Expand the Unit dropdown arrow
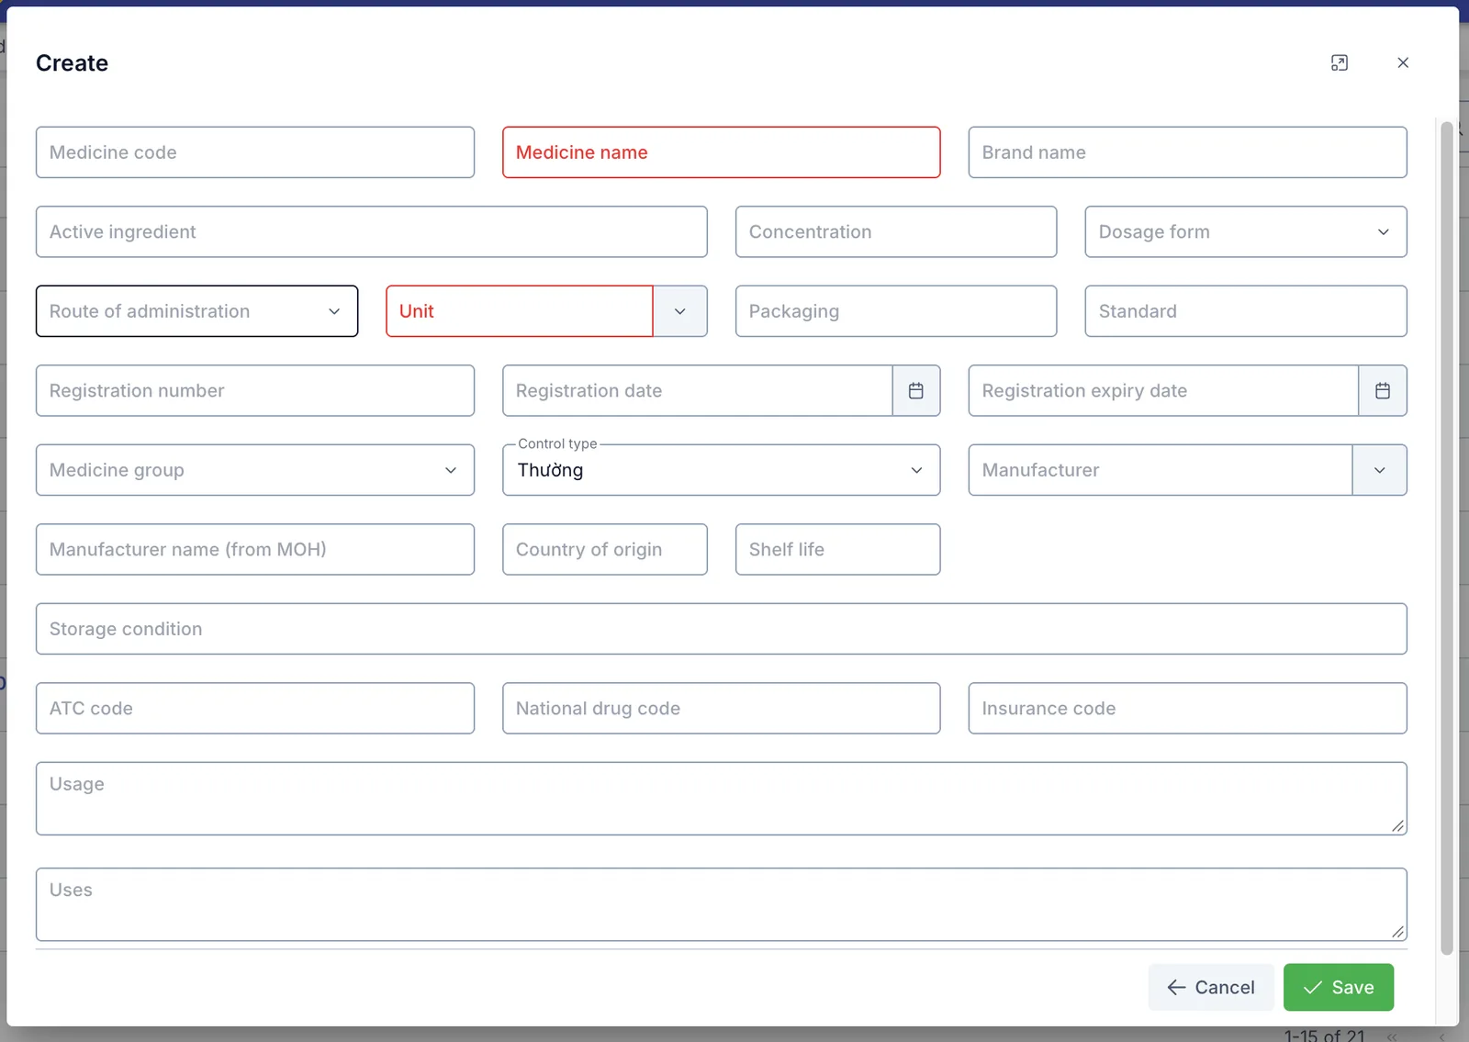Image resolution: width=1469 pixels, height=1042 pixels. (680, 311)
